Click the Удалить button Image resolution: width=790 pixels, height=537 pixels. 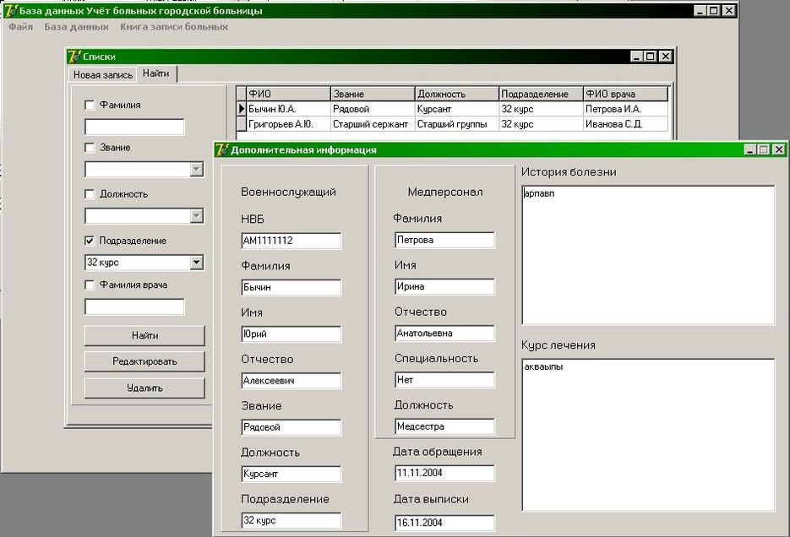(x=144, y=388)
